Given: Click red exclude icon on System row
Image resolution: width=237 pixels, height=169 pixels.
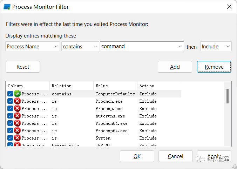Looking at the screenshot, I should click(x=17, y=138).
